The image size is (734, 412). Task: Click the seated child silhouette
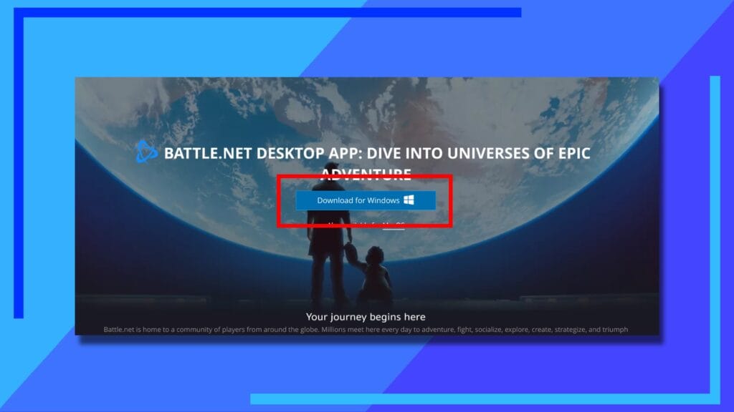373,275
